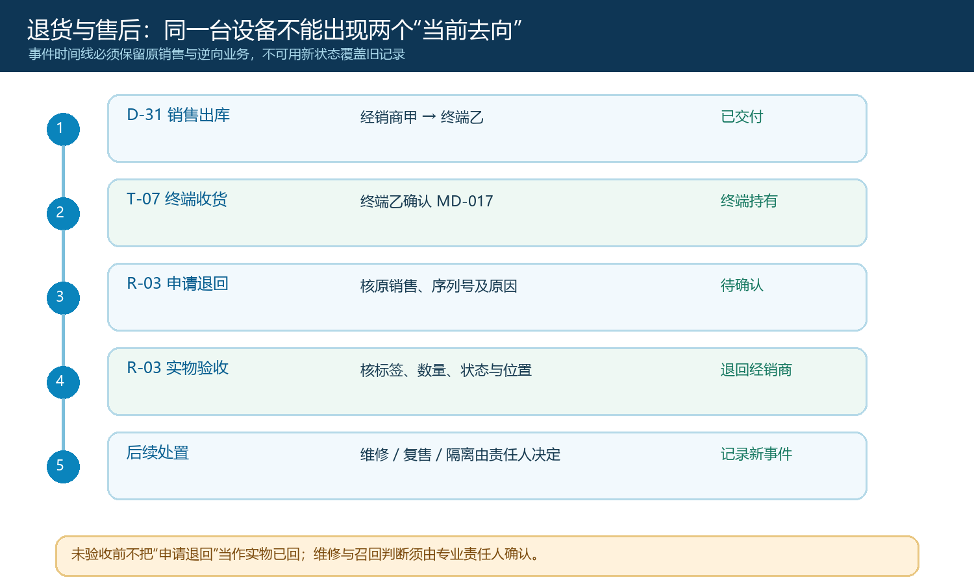
Task: Click the "已交付" status text
Action: click(x=742, y=117)
